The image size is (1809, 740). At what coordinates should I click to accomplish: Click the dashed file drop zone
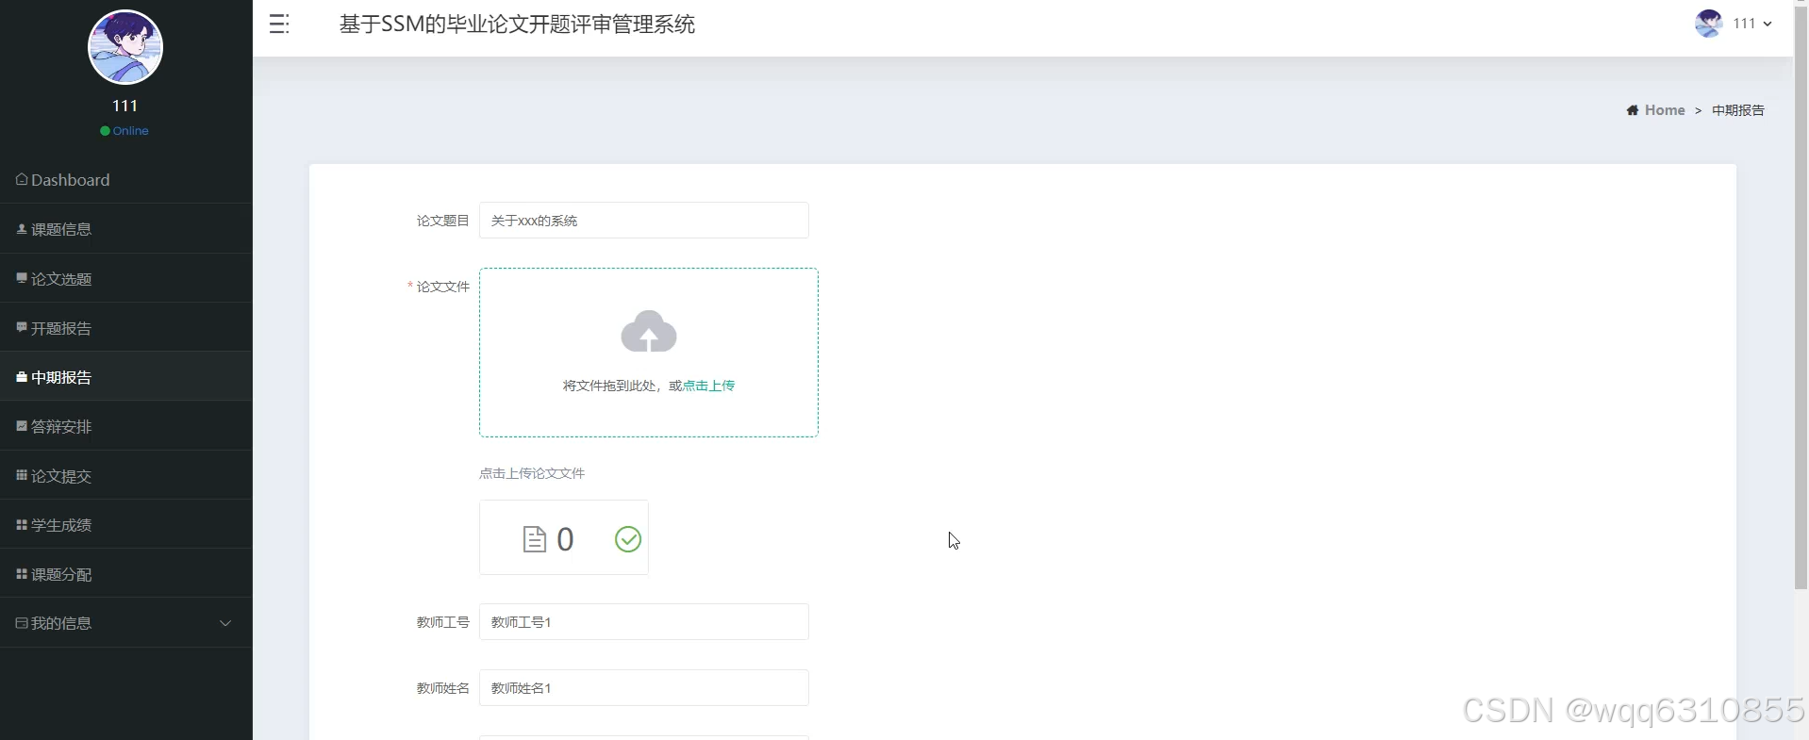[x=649, y=353]
